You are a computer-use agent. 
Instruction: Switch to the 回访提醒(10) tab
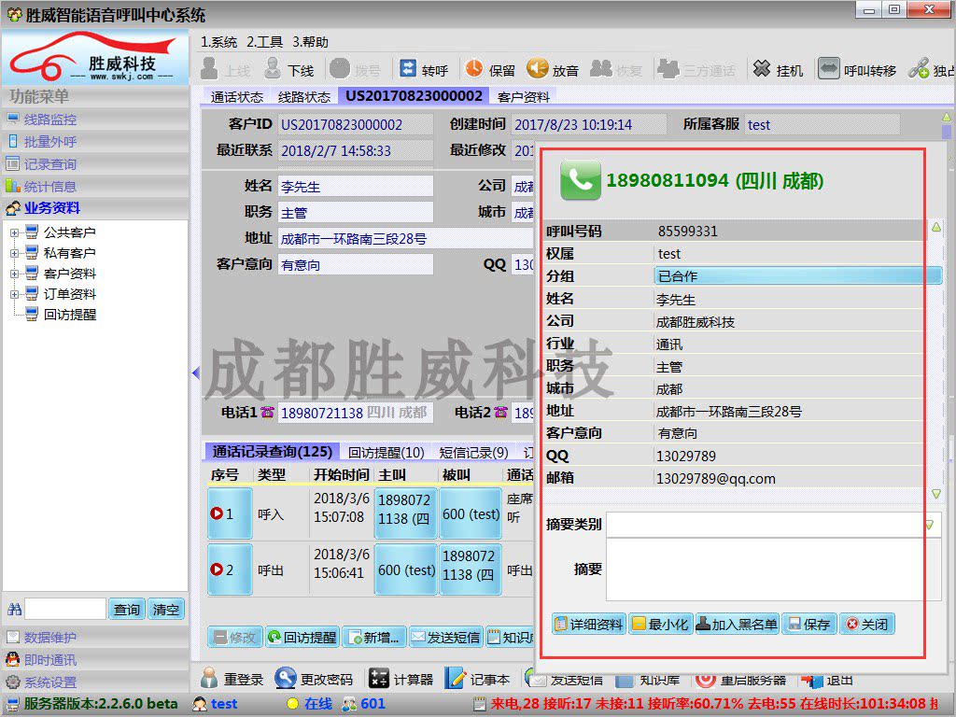click(386, 453)
